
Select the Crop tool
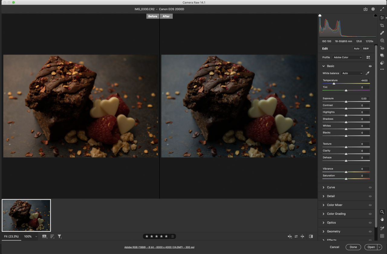click(x=382, y=26)
